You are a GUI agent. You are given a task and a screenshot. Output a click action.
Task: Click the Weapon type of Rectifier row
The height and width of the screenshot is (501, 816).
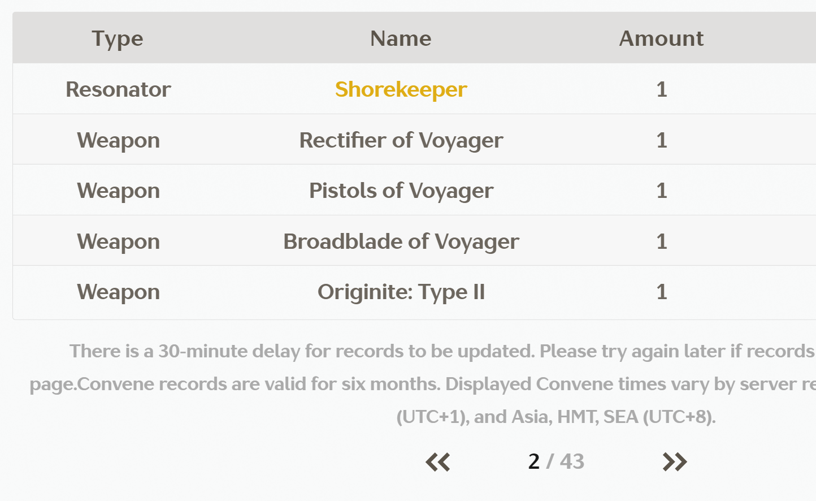pyautogui.click(x=118, y=140)
